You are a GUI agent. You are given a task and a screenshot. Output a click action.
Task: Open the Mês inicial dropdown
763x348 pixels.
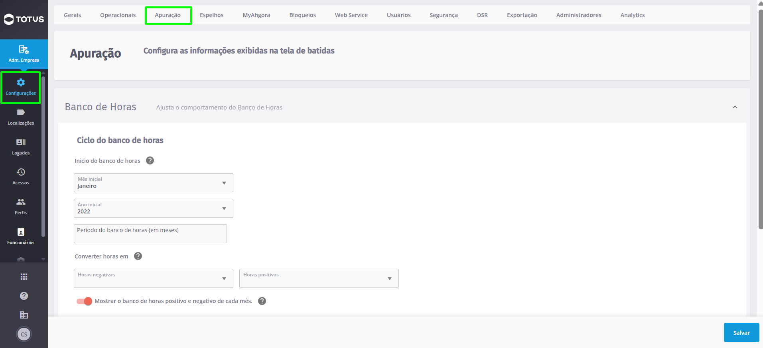[x=154, y=183]
